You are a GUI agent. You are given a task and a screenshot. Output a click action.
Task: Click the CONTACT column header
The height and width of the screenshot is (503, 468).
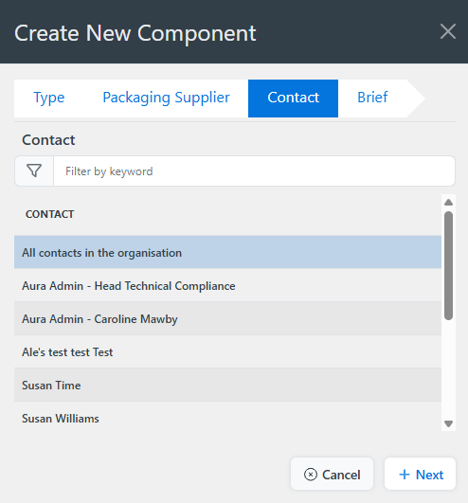tap(49, 214)
